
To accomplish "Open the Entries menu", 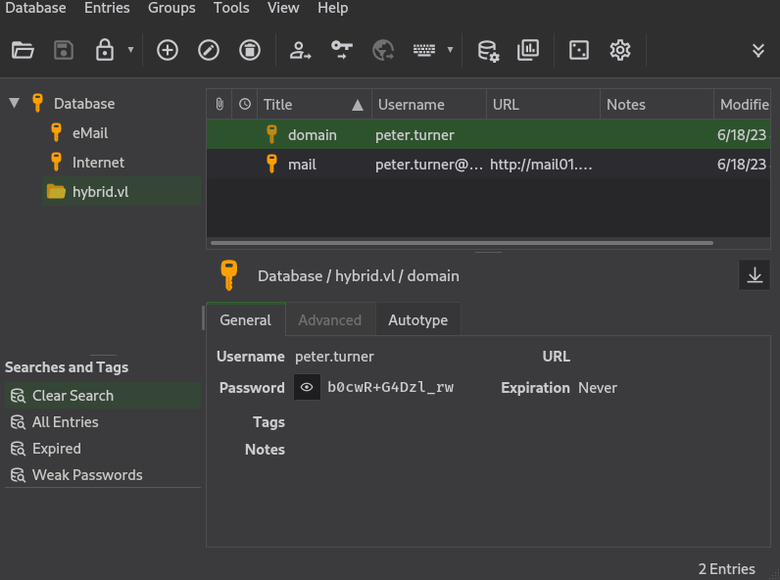I will pos(107,8).
